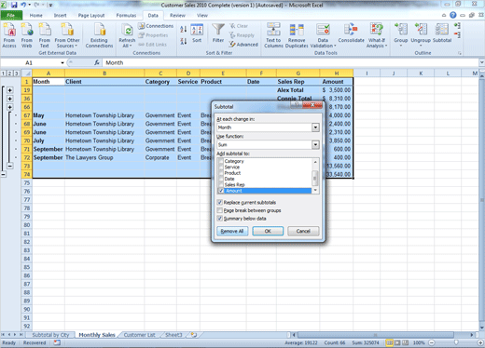The height and width of the screenshot is (348, 485).
Task: Click the formula bar showing Month
Action: click(291, 62)
